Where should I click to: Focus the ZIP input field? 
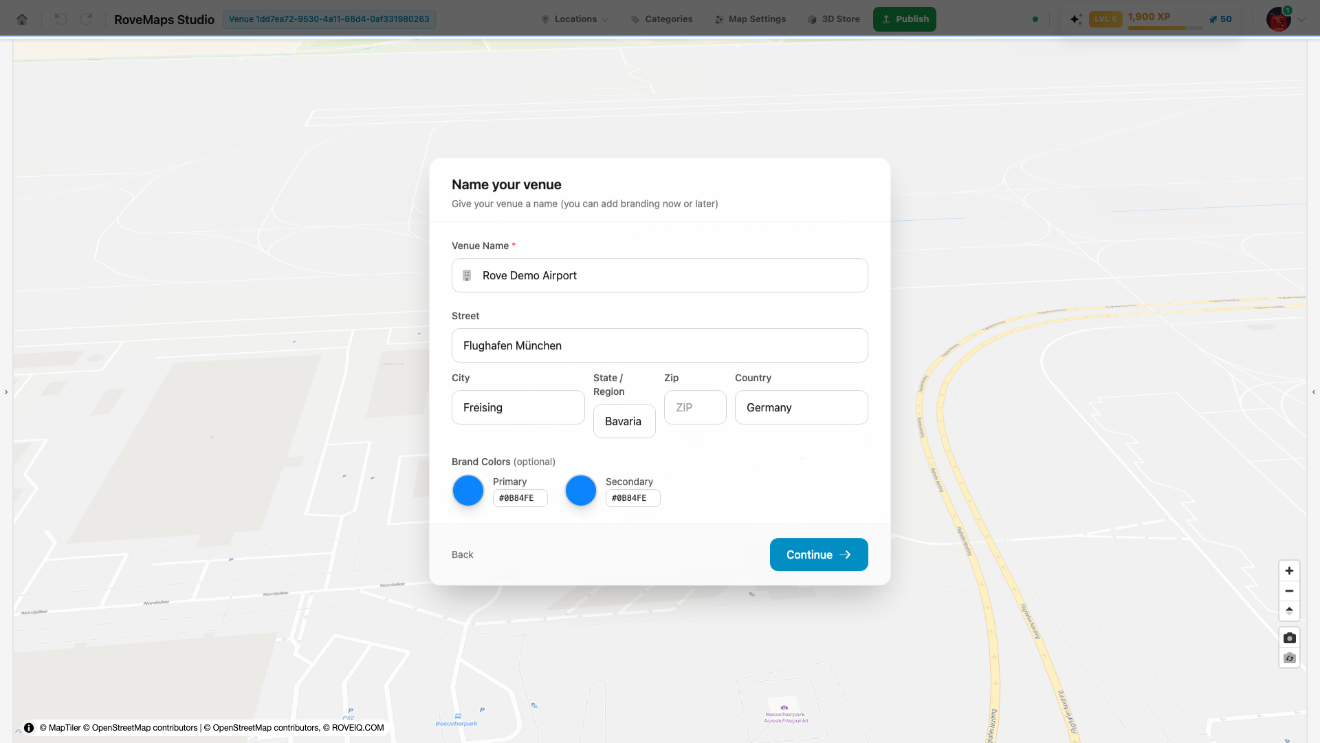(x=695, y=407)
